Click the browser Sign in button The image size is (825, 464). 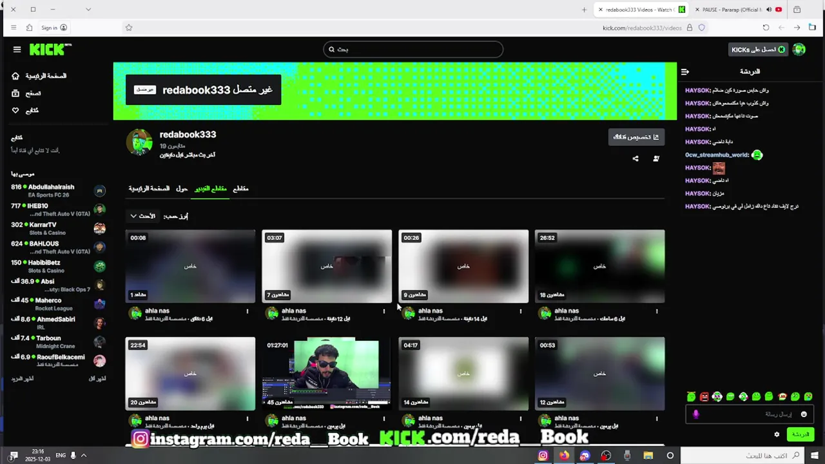(54, 28)
